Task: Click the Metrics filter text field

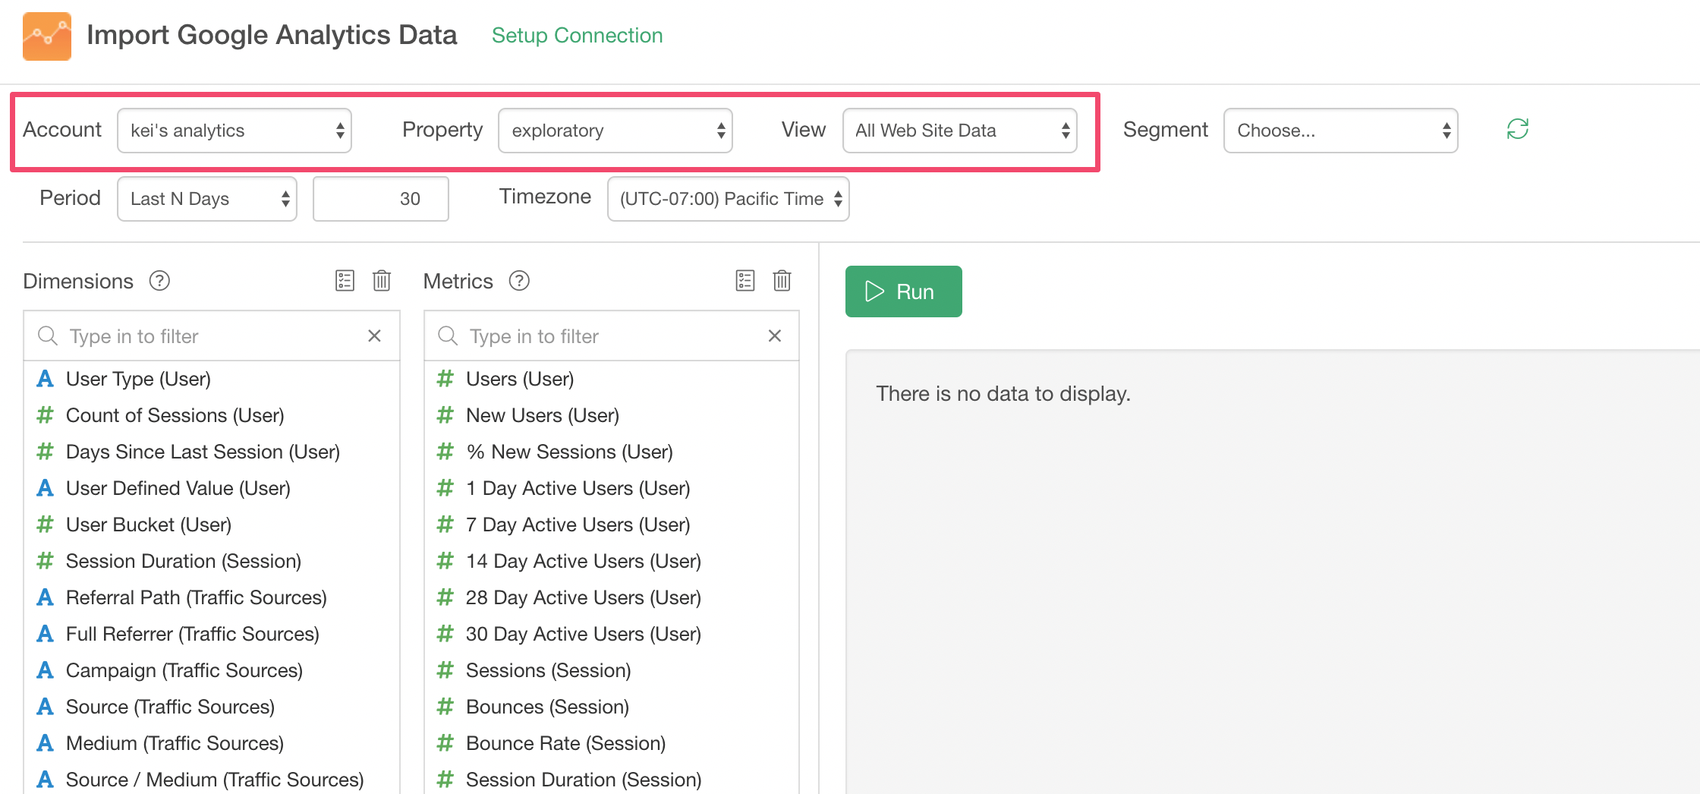Action: click(x=613, y=336)
